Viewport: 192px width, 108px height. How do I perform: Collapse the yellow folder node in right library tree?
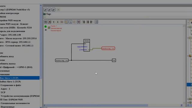[188, 56]
